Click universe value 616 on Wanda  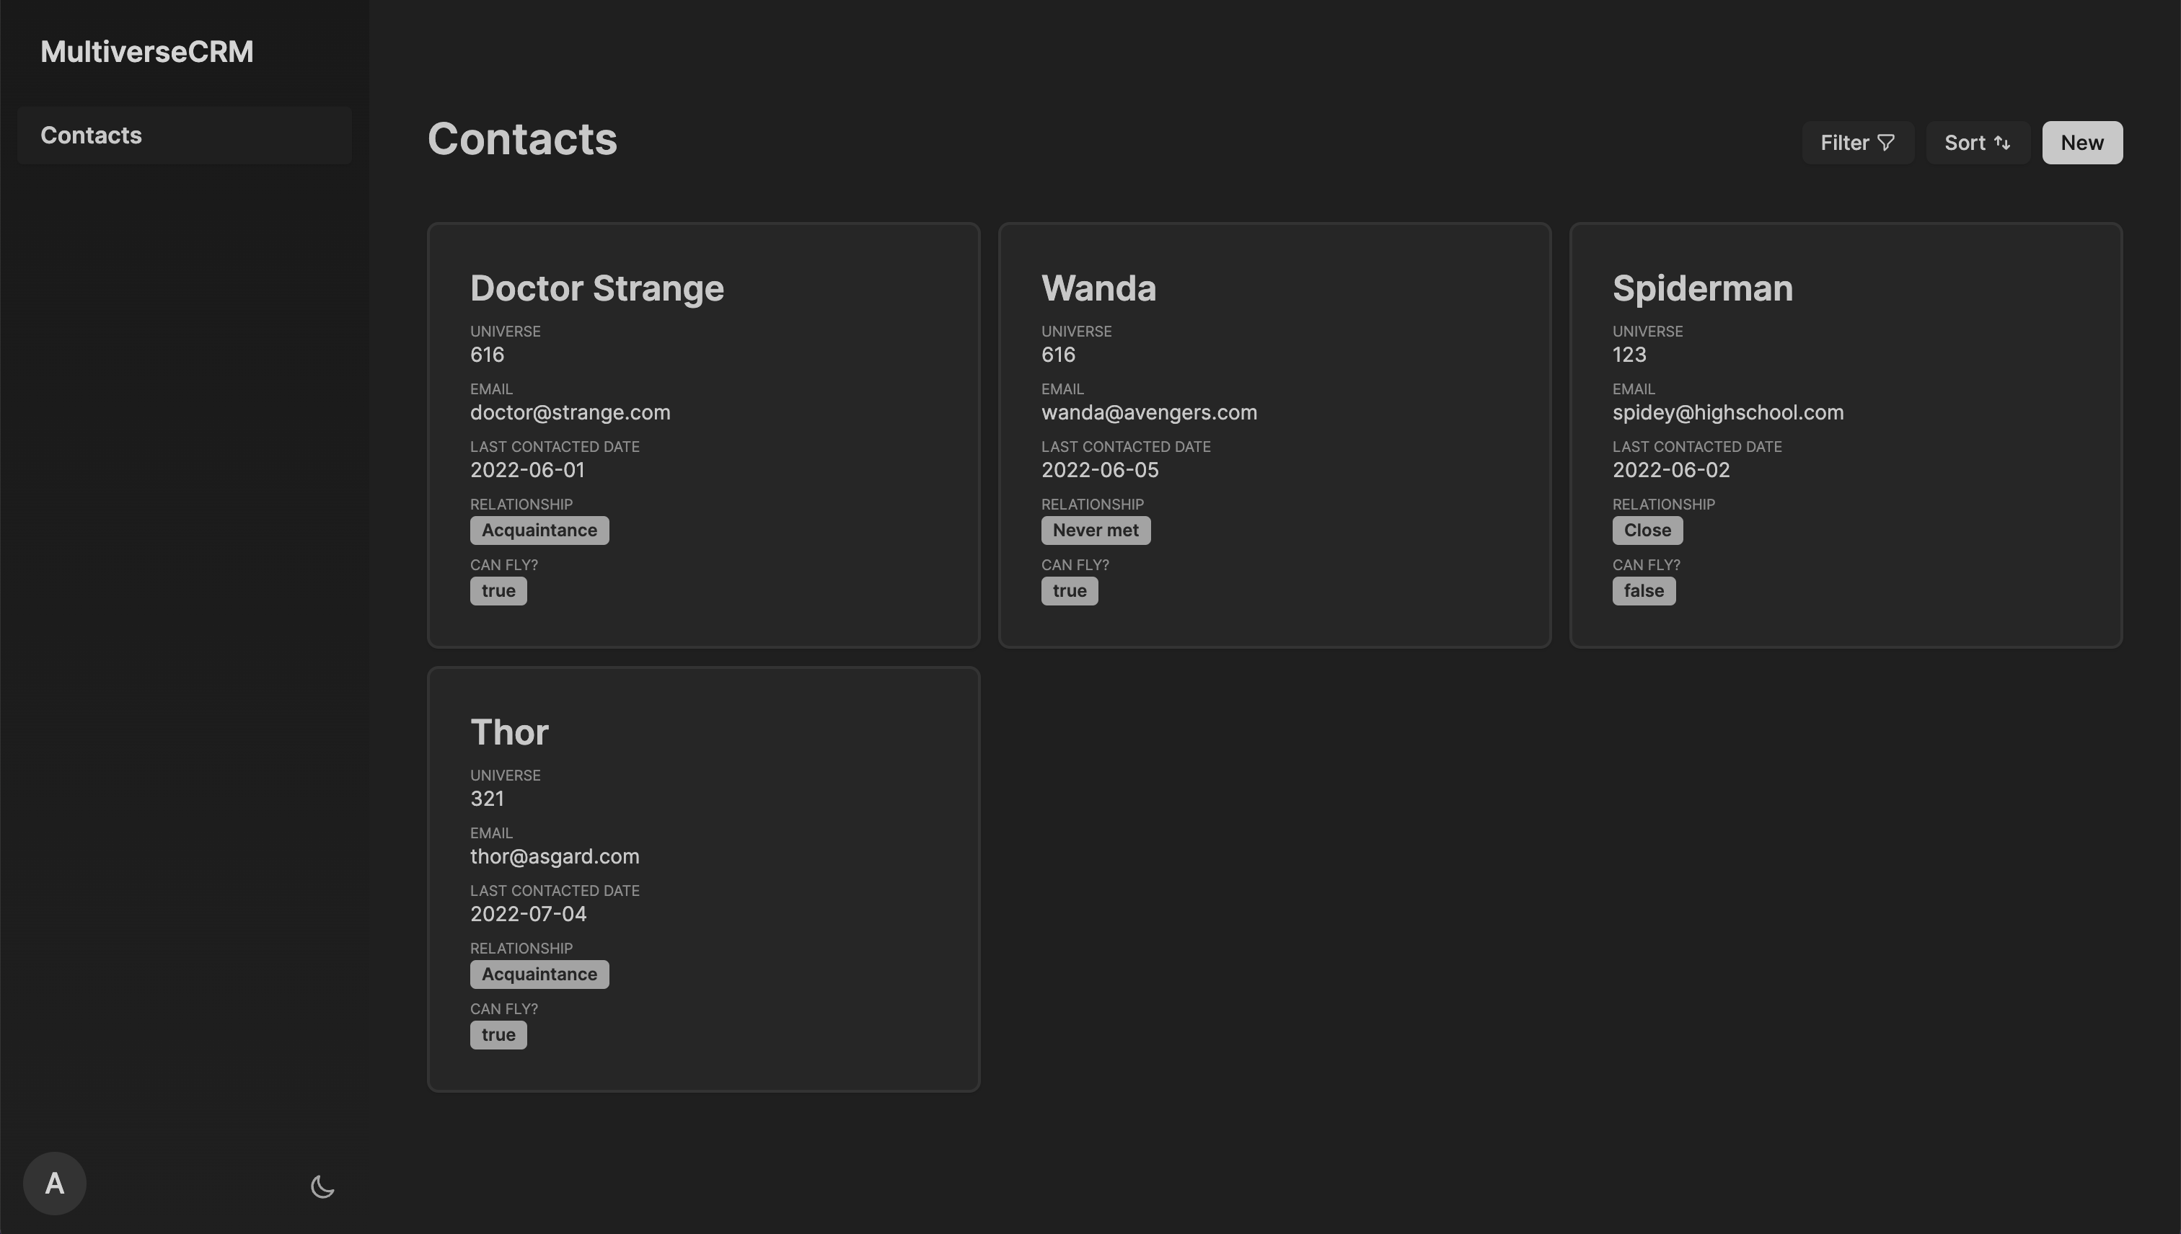pos(1058,355)
